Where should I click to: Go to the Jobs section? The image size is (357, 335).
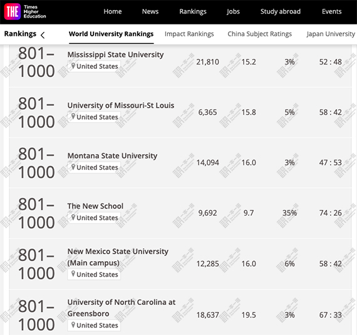point(233,12)
